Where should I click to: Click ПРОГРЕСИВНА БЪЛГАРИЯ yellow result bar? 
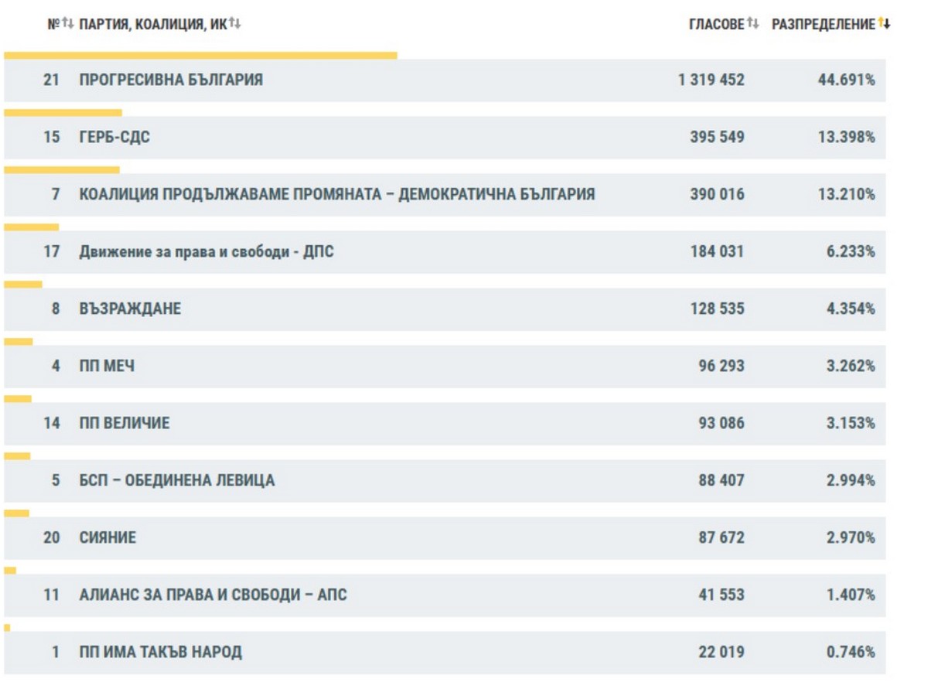click(x=200, y=56)
